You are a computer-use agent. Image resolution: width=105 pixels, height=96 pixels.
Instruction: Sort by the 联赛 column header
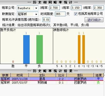tap(5, 75)
